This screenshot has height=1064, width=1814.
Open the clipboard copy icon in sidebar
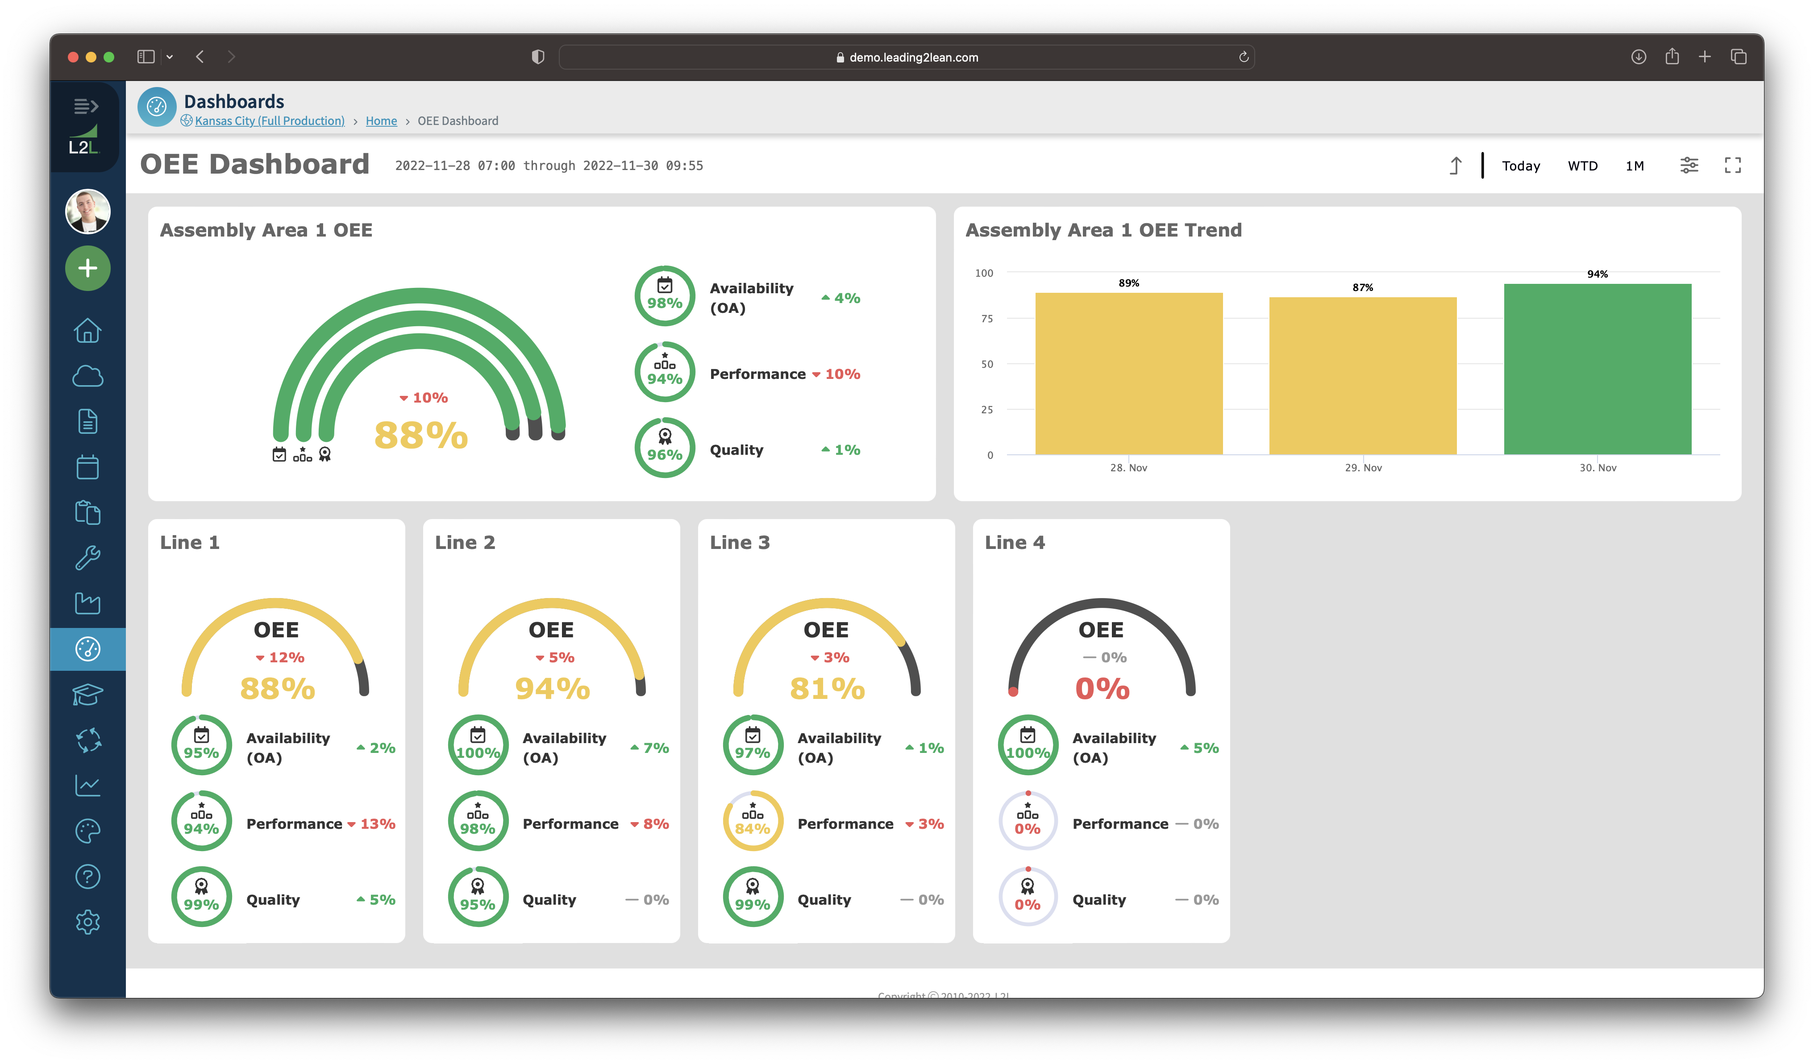coord(88,512)
